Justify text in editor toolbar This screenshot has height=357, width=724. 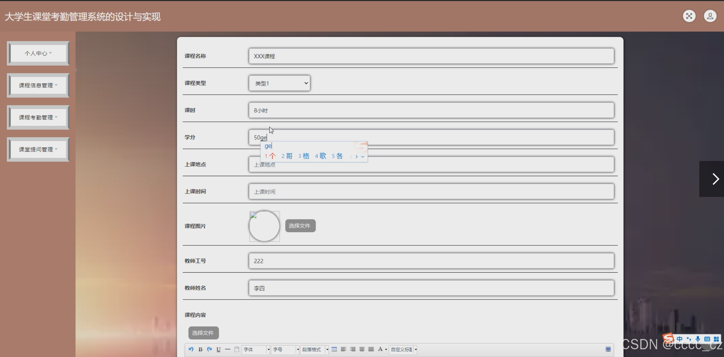[371, 349]
